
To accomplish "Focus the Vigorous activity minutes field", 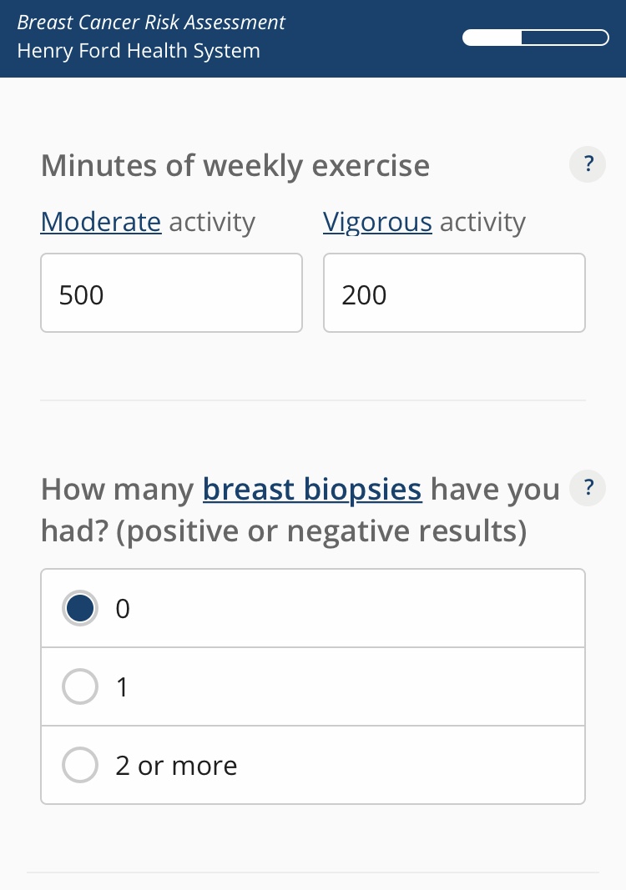I will 454,294.
